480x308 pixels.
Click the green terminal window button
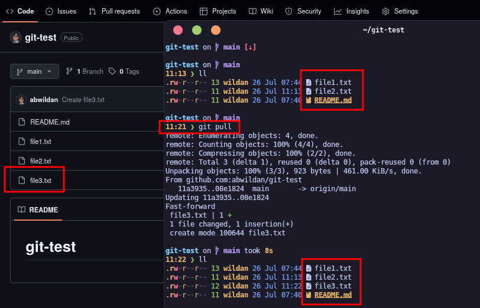197,30
